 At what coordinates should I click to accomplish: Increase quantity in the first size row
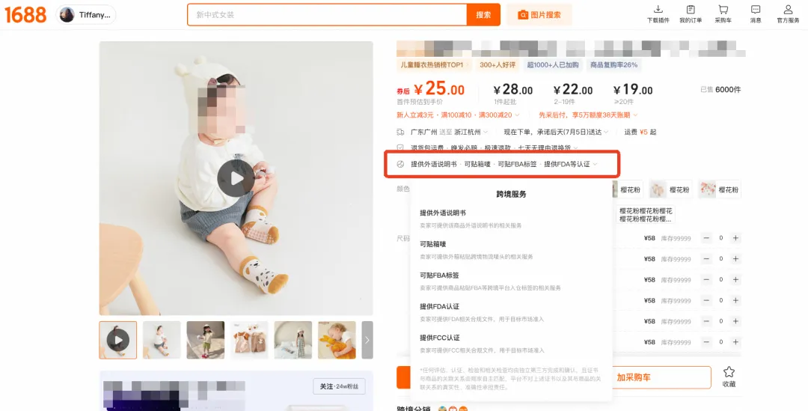pos(736,238)
